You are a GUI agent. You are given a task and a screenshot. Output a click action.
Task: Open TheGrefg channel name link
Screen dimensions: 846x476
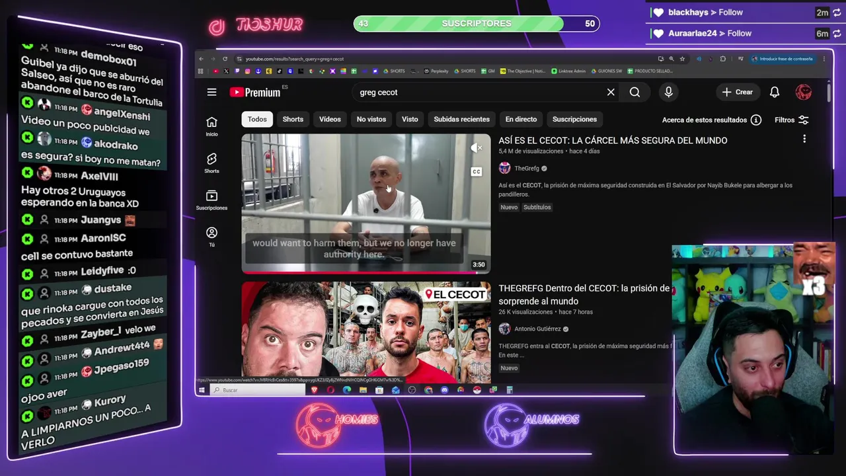[x=527, y=169]
